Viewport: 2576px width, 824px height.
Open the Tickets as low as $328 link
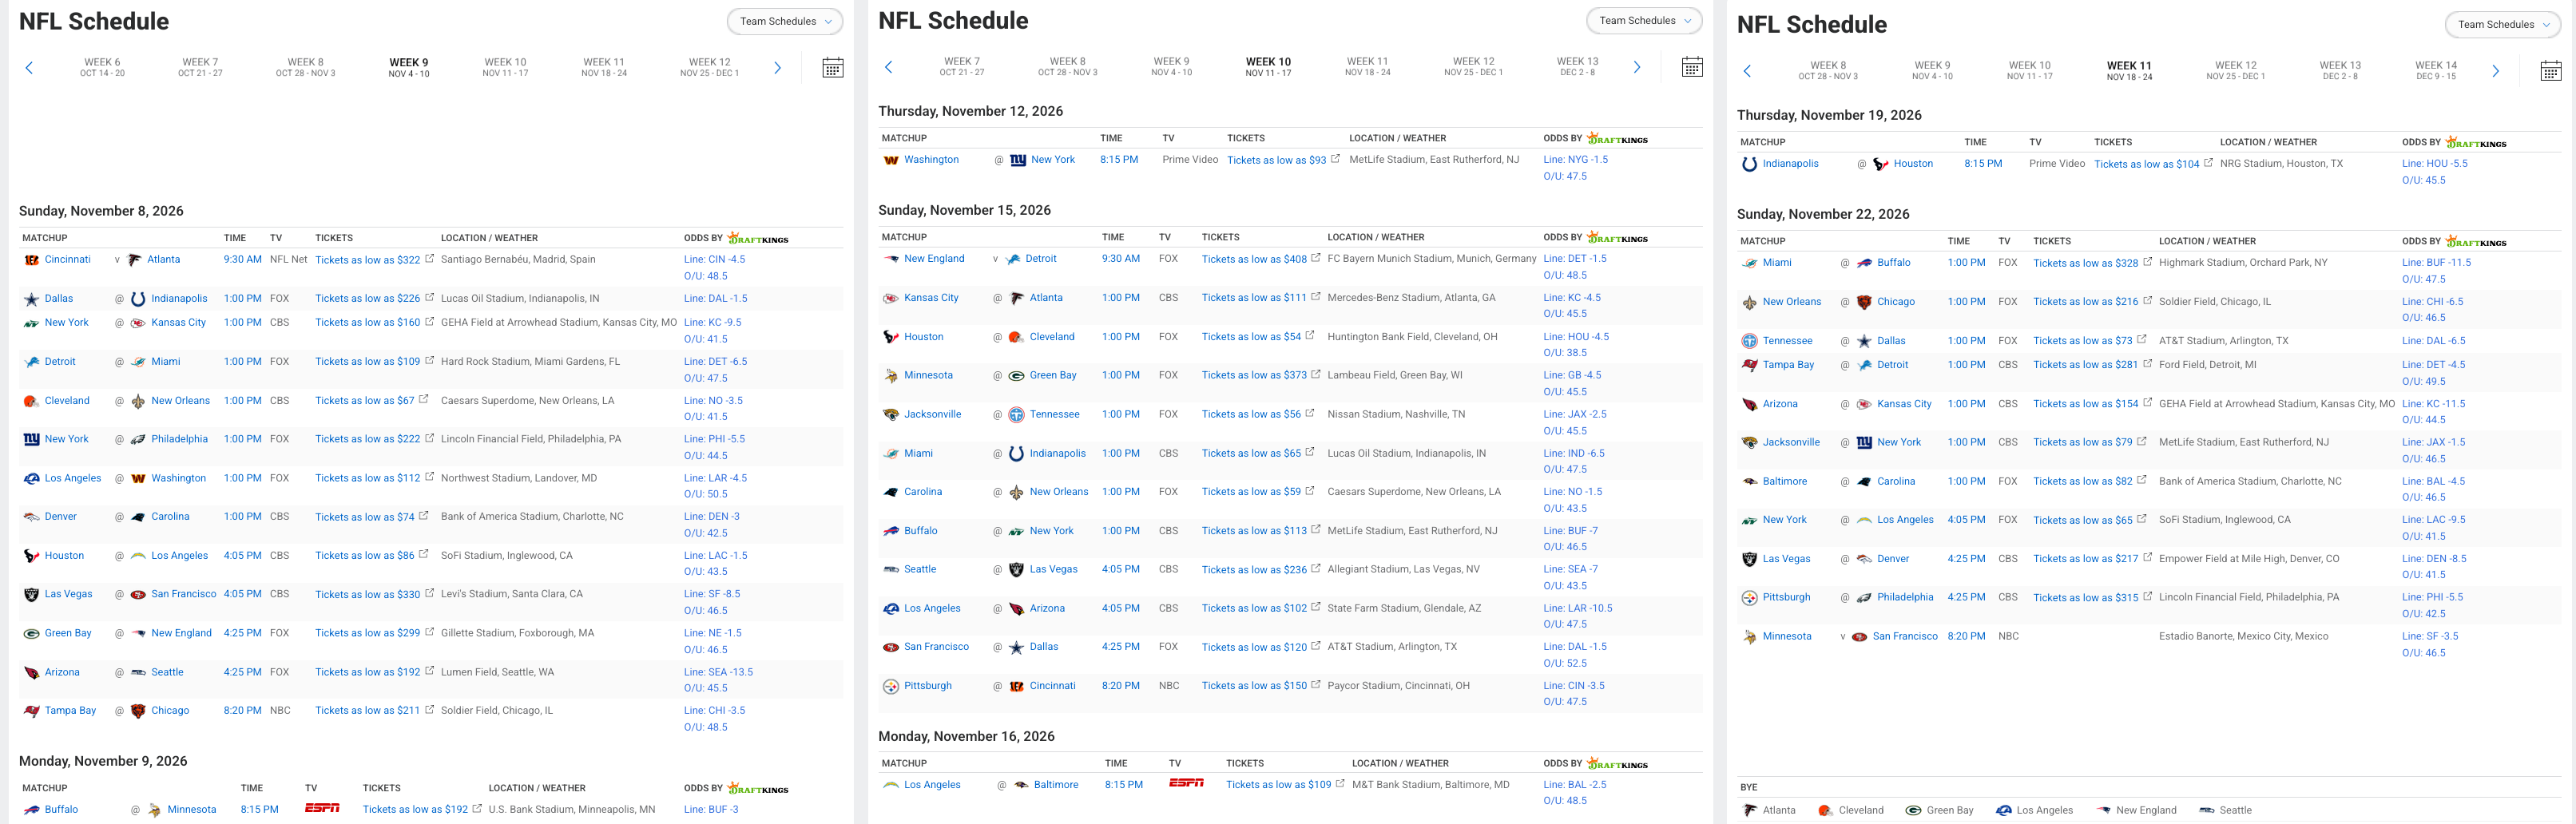click(x=2085, y=263)
